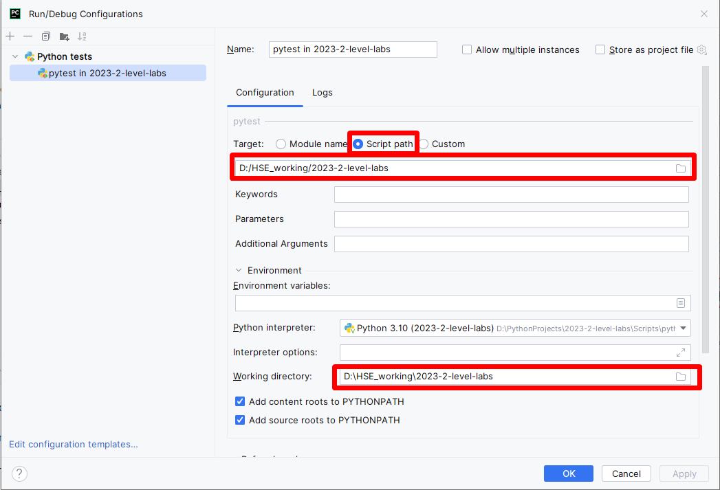720x490 pixels.
Task: Enable Store as project file
Action: (x=600, y=49)
